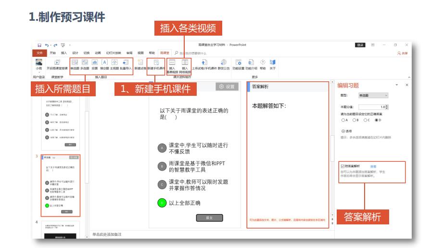Expand the 小雨 user account dropdown
The width and height of the screenshot is (443, 248).
[x=39, y=72]
